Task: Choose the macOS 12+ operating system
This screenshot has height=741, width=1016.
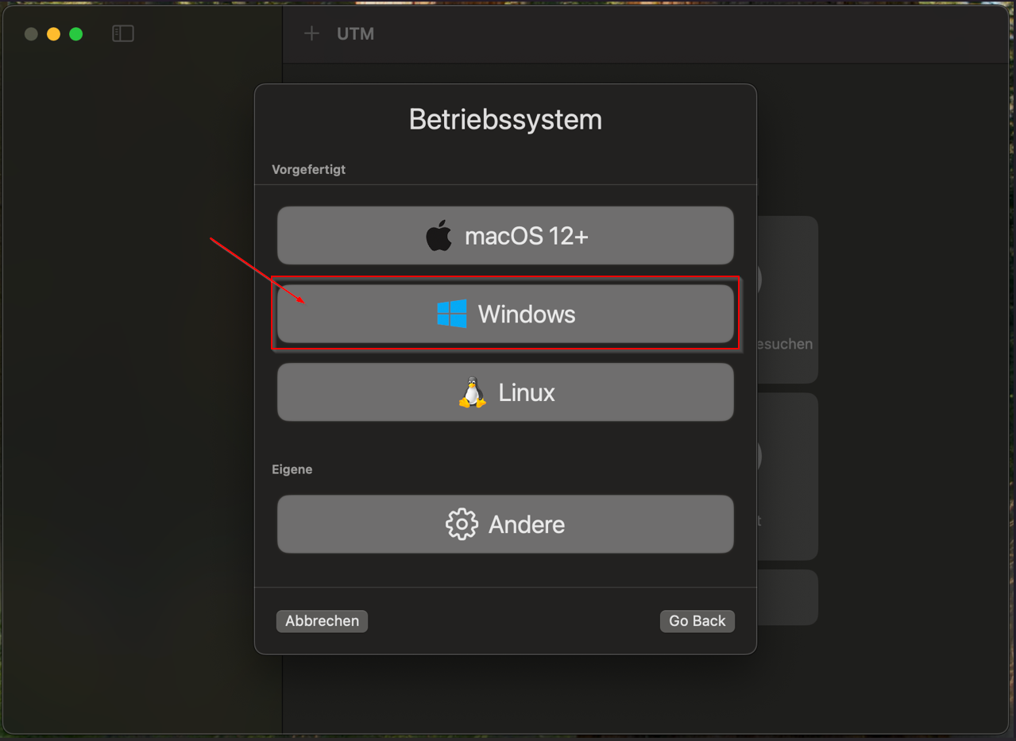Action: (x=505, y=236)
